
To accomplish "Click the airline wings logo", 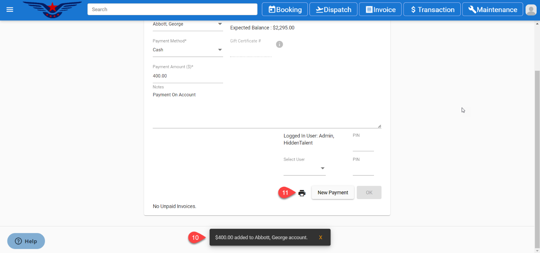I will [53, 9].
